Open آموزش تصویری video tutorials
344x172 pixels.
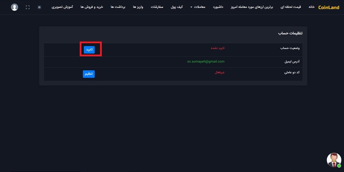coord(62,7)
